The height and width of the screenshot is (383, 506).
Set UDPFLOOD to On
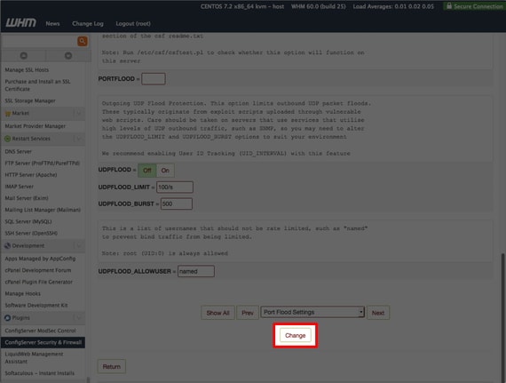[165, 171]
